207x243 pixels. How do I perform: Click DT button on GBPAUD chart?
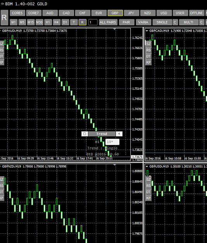click(x=2, y=56)
